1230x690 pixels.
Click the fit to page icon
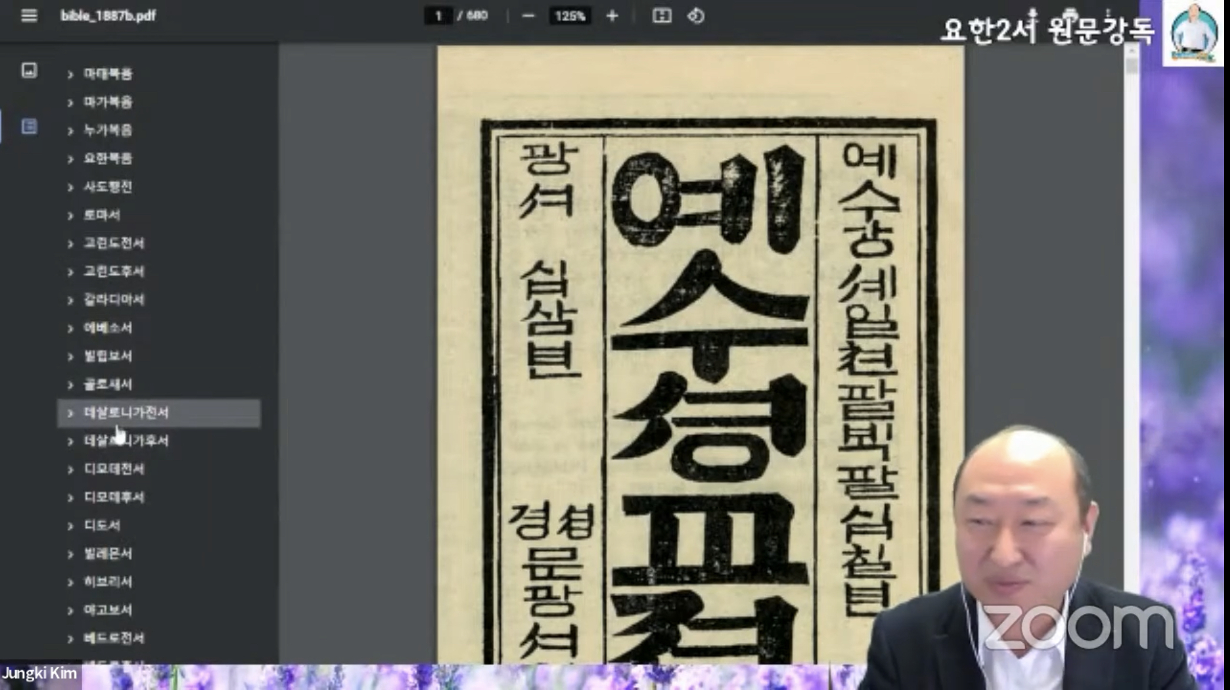(x=662, y=16)
